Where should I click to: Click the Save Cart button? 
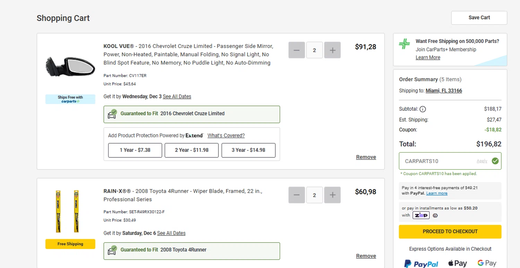tap(479, 18)
